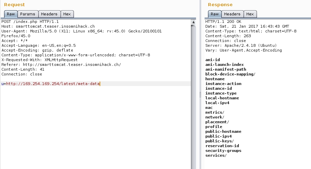
Task: Switch to the Response Headers tab
Action: pyautogui.click(x=232, y=14)
